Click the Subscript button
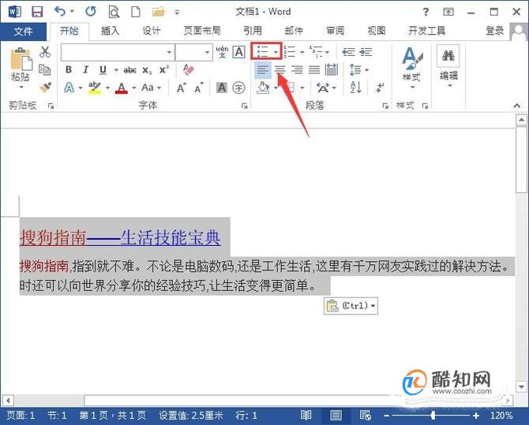Viewport: 529px width, 425px height. coord(147,70)
